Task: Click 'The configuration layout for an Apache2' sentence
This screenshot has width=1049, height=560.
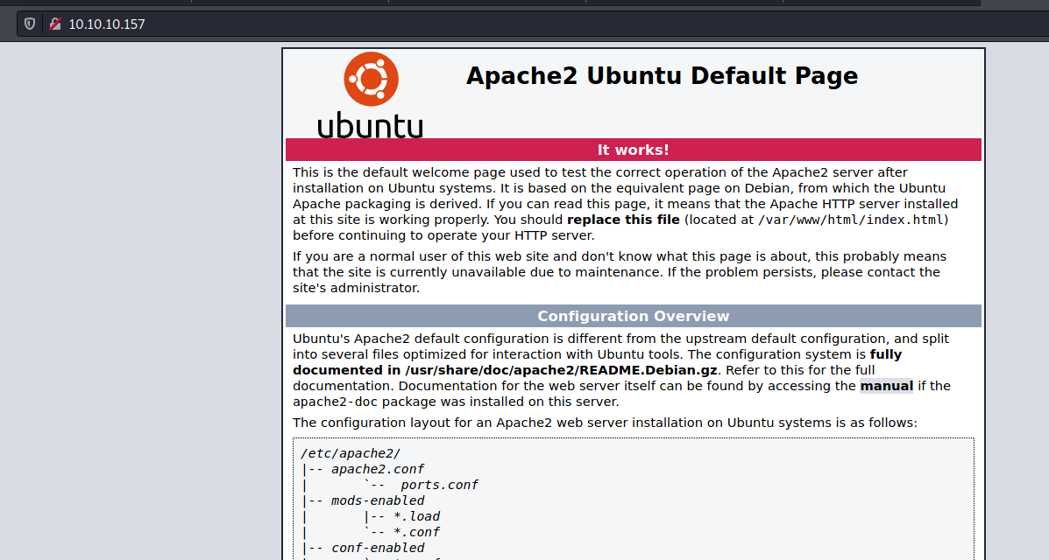Action: coord(605,423)
